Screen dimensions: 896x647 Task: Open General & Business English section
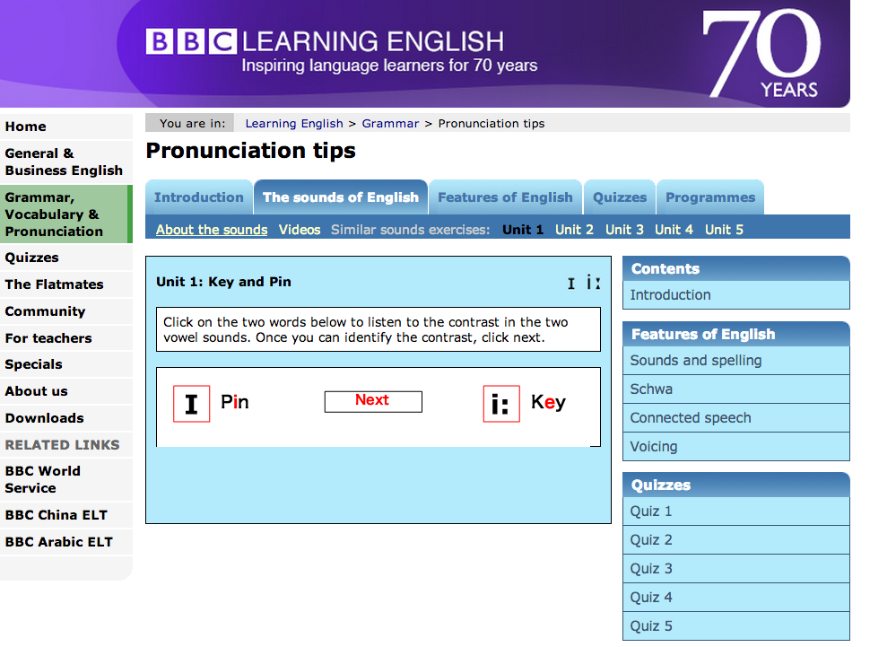coord(66,162)
